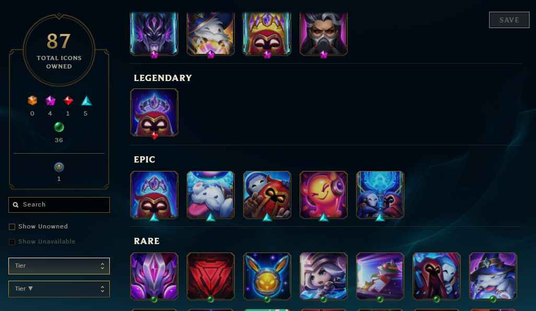The image size is (536, 311).
Task: Open the first Tier dropdown
Action: pos(59,266)
